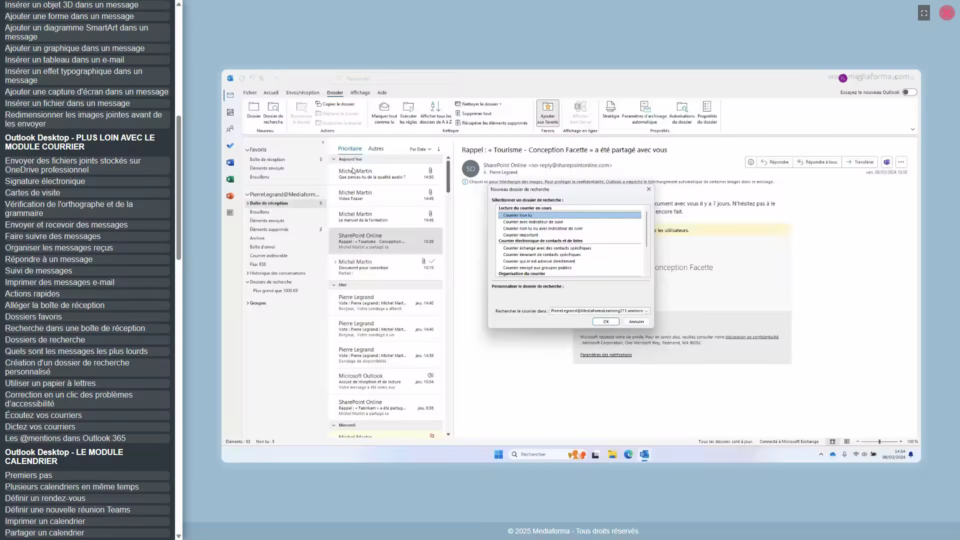Open the People contacts icon
The height and width of the screenshot is (540, 960).
coord(230,129)
